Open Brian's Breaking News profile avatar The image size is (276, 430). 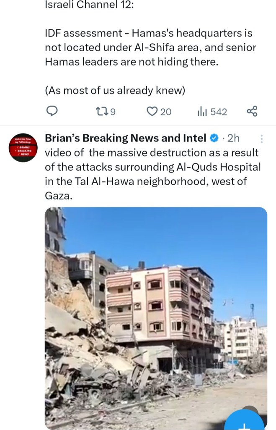tap(23, 148)
